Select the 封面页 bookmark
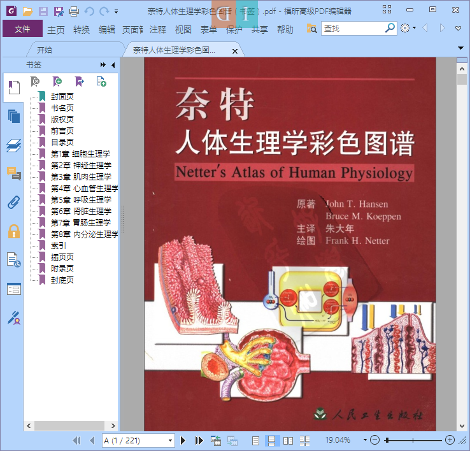The image size is (470, 451). coord(62,97)
